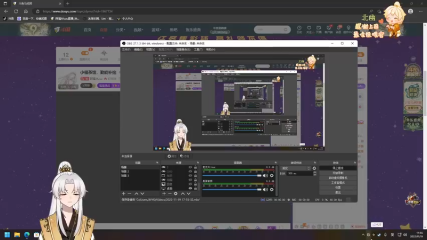Click the browser refresh icon
Screen dimensions: 427x240
[16, 11]
